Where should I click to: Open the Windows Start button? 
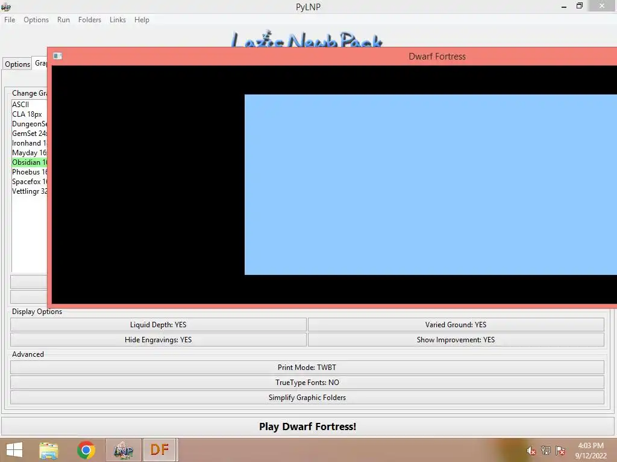pos(14,450)
